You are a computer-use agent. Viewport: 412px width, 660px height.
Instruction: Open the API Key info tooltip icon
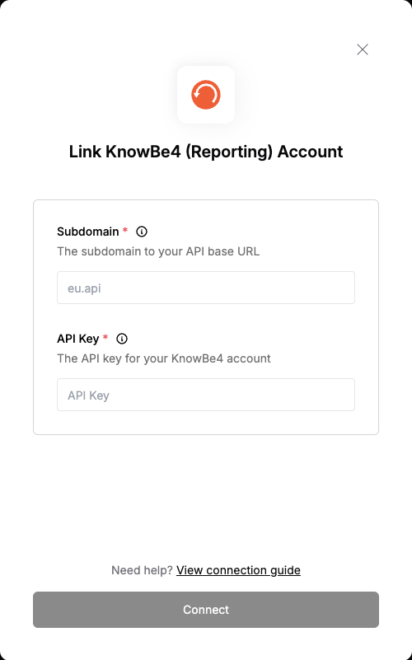coord(122,339)
